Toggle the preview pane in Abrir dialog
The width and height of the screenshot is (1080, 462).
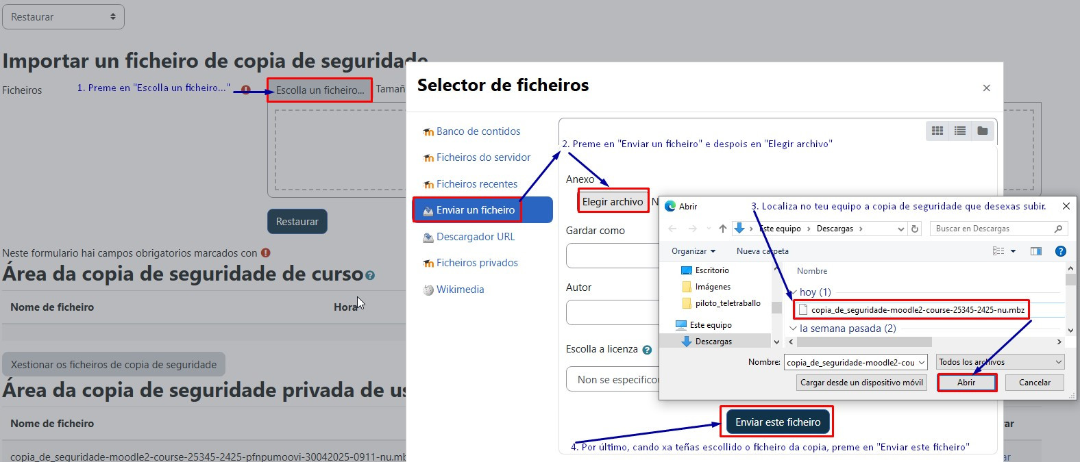tap(1036, 251)
